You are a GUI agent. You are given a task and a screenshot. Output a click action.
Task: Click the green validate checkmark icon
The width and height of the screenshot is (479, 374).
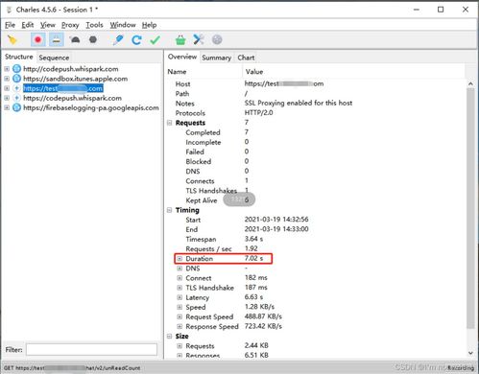156,40
